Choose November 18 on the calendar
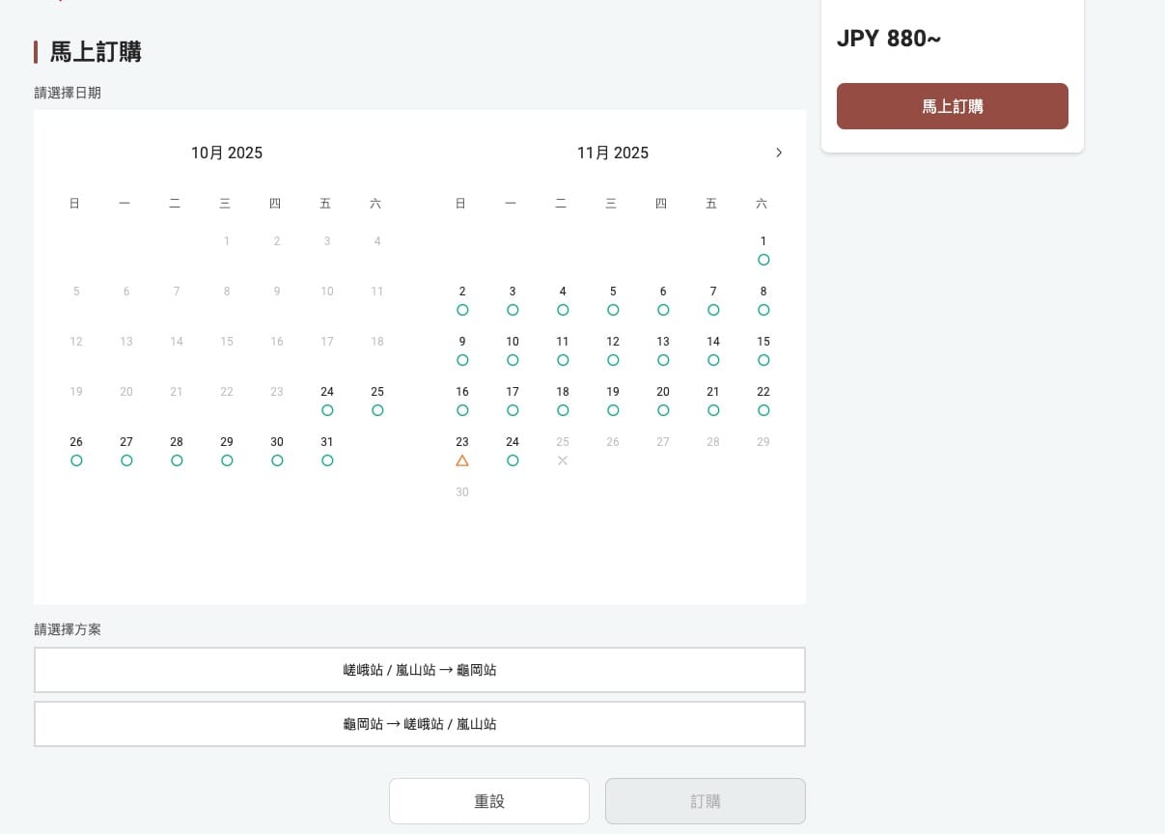1165x834 pixels. tap(563, 401)
